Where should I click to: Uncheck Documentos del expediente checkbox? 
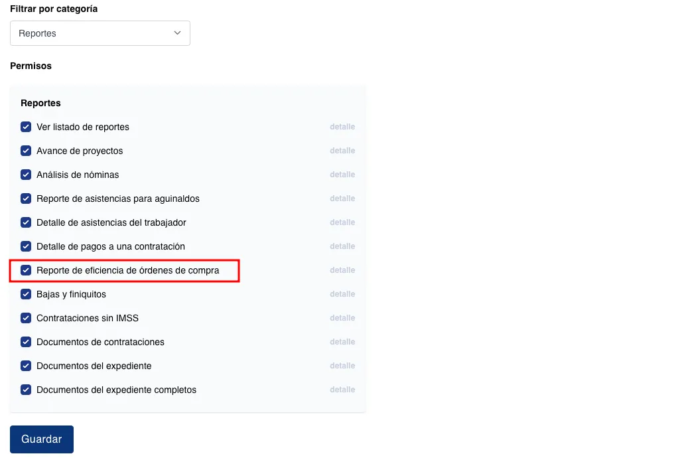coord(26,366)
